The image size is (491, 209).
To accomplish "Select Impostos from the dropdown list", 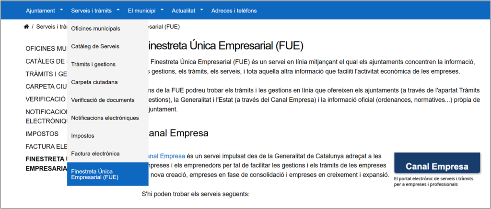I will click(82, 136).
